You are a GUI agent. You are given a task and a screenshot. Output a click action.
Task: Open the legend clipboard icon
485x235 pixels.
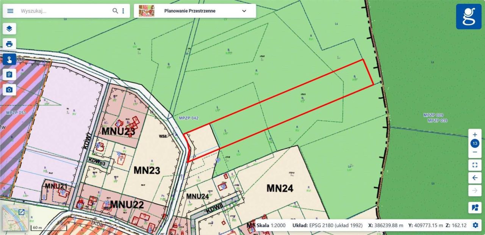[x=9, y=74]
